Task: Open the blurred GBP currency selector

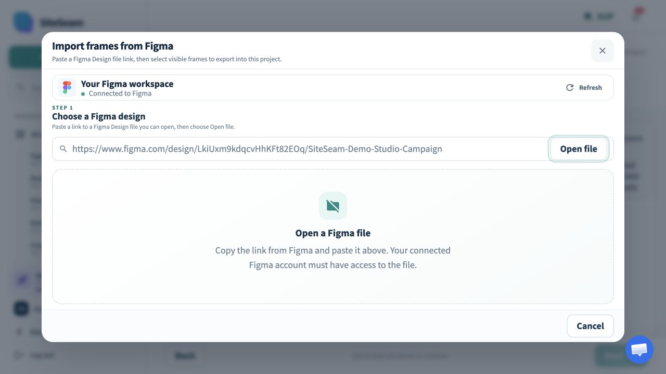Action: coord(599,17)
